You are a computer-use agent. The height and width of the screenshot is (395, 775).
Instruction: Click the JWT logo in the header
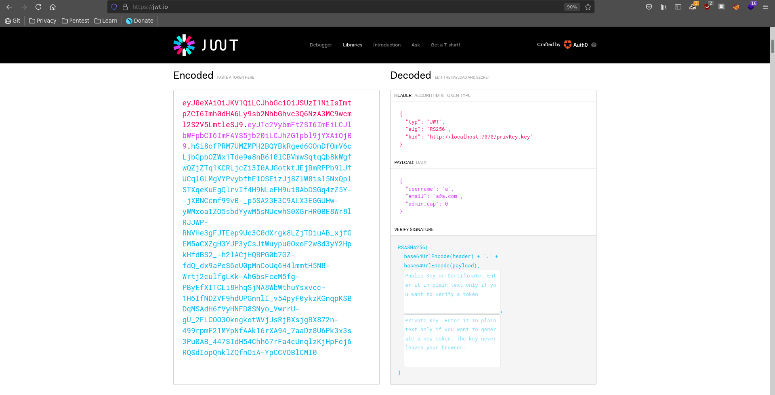coord(206,45)
